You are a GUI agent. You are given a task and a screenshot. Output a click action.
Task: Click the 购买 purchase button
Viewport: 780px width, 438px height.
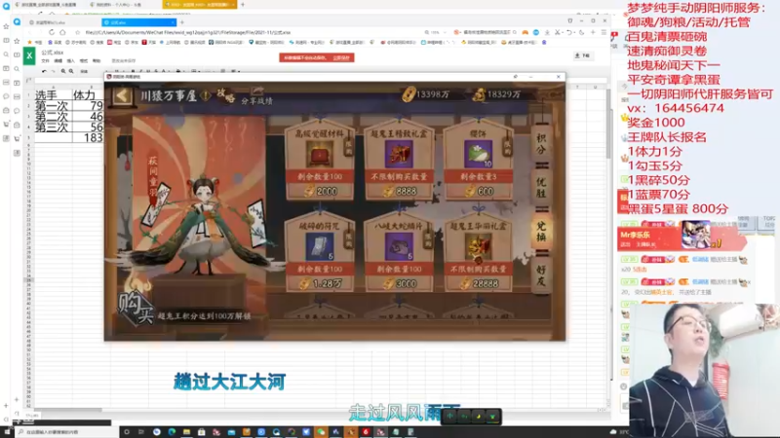[136, 309]
